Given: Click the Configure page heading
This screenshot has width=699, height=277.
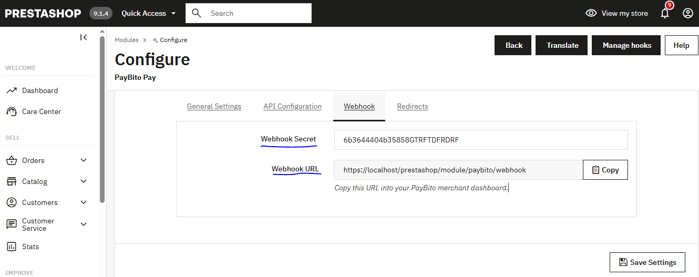Looking at the screenshot, I should pyautogui.click(x=152, y=59).
